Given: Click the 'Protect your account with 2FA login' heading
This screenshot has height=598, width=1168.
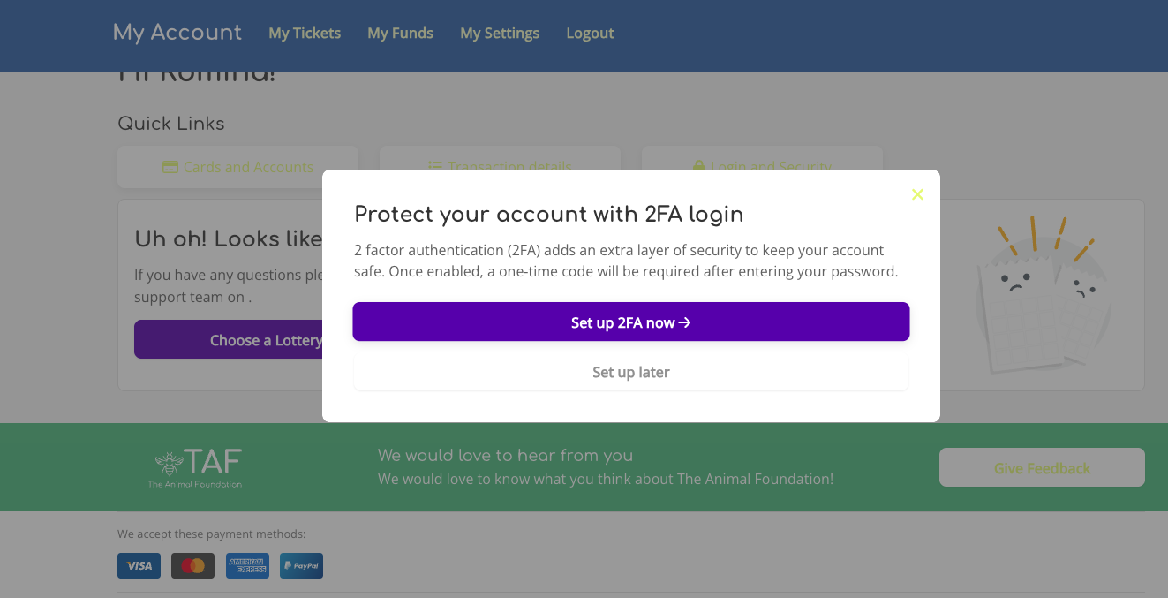Looking at the screenshot, I should [548, 214].
